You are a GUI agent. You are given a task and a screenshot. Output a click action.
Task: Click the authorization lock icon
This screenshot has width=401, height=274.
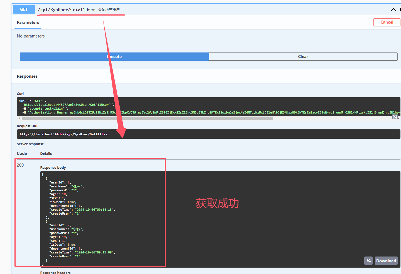(x=400, y=9)
